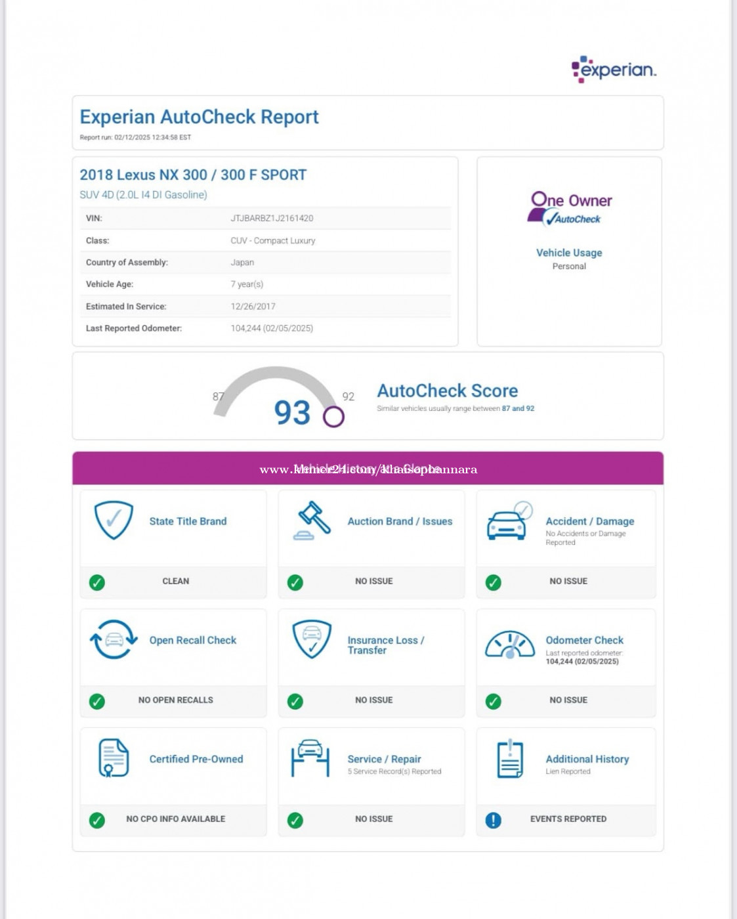Click Last Reported Odometer value in vehicle table
737x919 pixels.
click(x=272, y=328)
